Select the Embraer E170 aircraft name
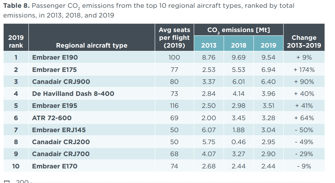The width and height of the screenshot is (335, 183). point(55,166)
